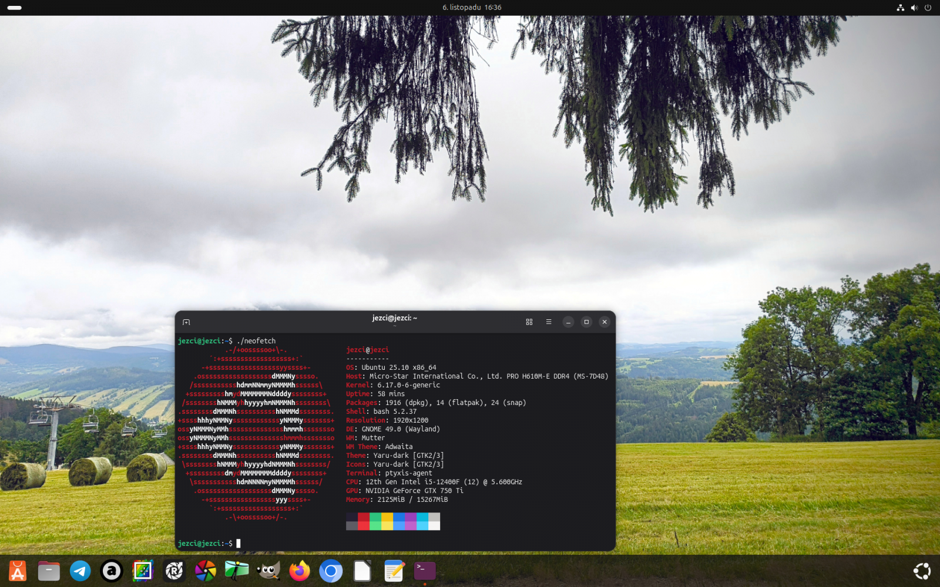Click the OS line 'Ubuntu 25.10 x86_64'
940x587 pixels.
[391, 367]
